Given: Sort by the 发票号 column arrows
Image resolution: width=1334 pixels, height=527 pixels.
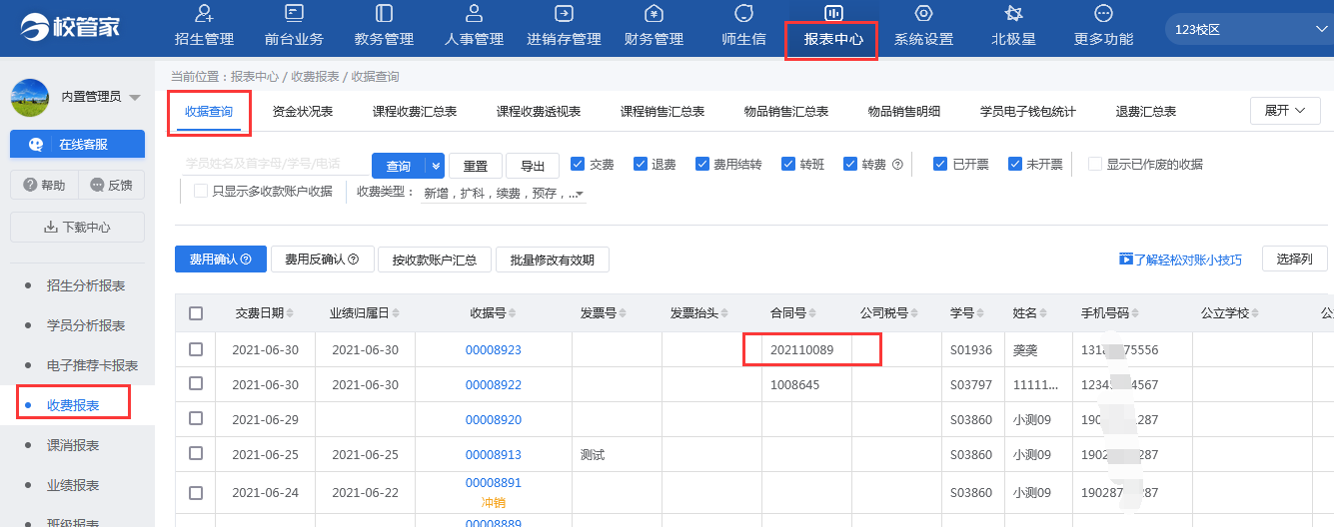Looking at the screenshot, I should click(622, 313).
